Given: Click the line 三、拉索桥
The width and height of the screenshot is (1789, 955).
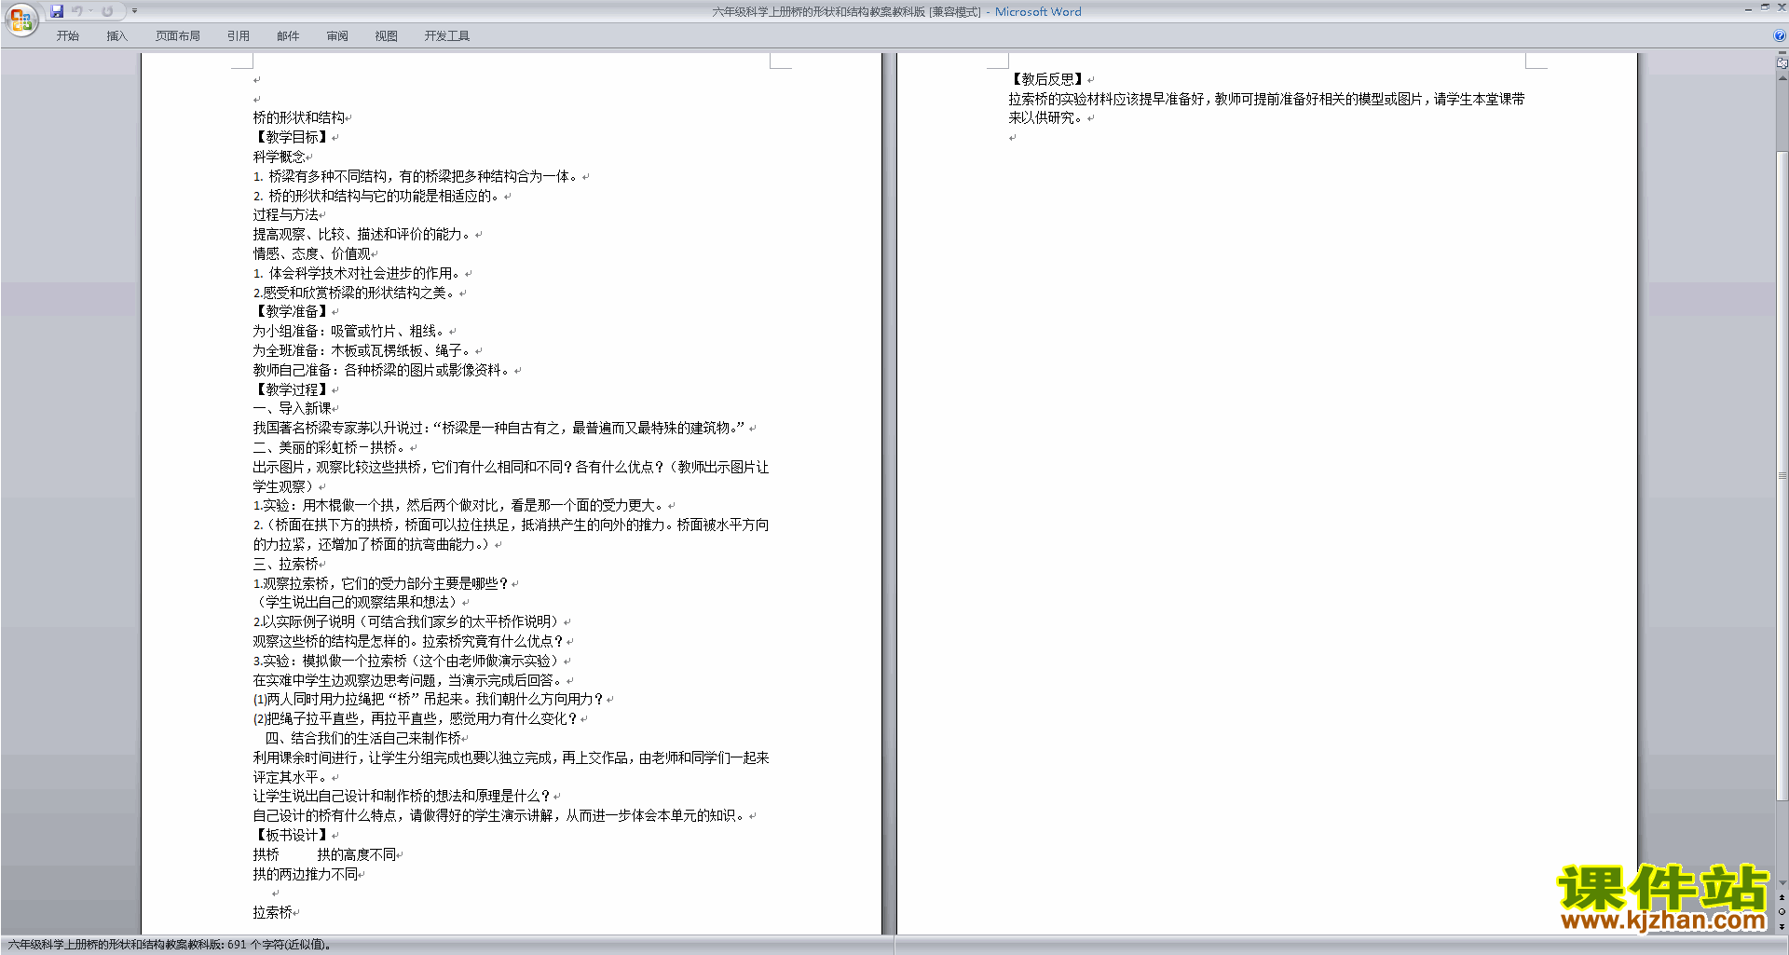Looking at the screenshot, I should 285,564.
